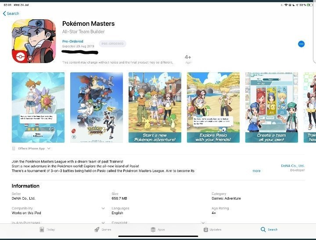Tap the Updates download icon
316x240 pixels.
[205, 229]
